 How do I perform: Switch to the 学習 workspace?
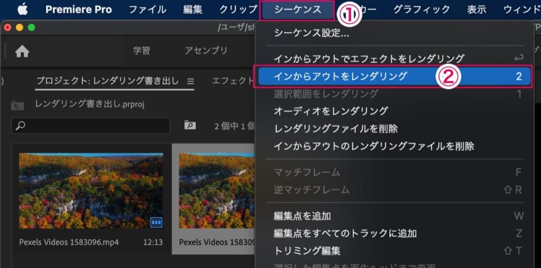point(142,51)
